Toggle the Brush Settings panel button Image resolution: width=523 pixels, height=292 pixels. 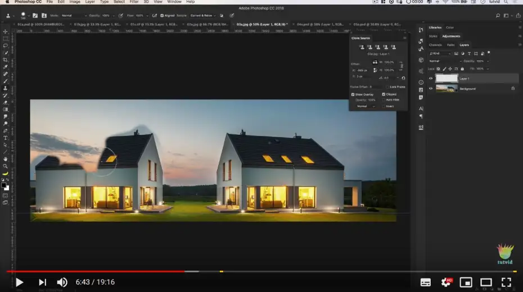click(35, 16)
